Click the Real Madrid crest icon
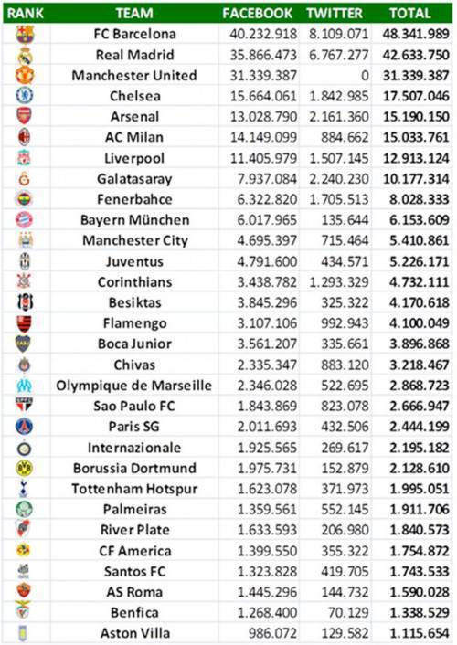The image size is (457, 645). (x=25, y=55)
